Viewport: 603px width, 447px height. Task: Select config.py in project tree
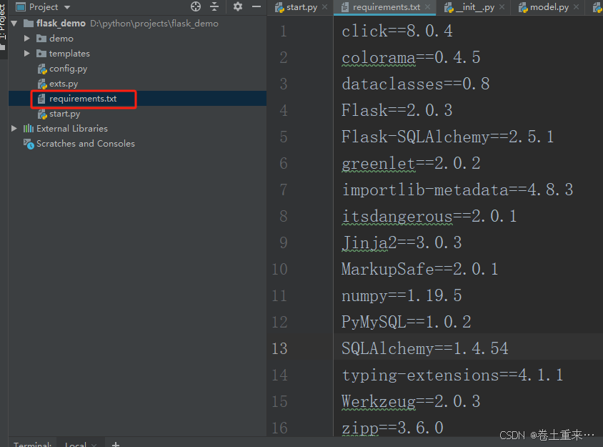pyautogui.click(x=68, y=69)
